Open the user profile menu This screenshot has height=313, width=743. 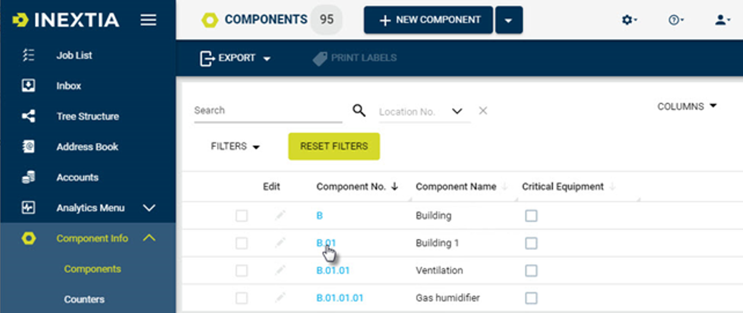722,20
